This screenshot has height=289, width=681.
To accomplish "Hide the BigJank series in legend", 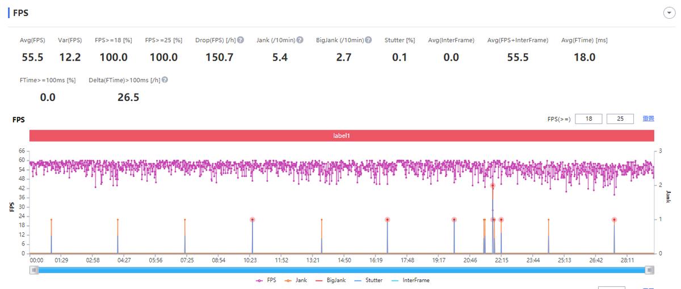I will 334,280.
